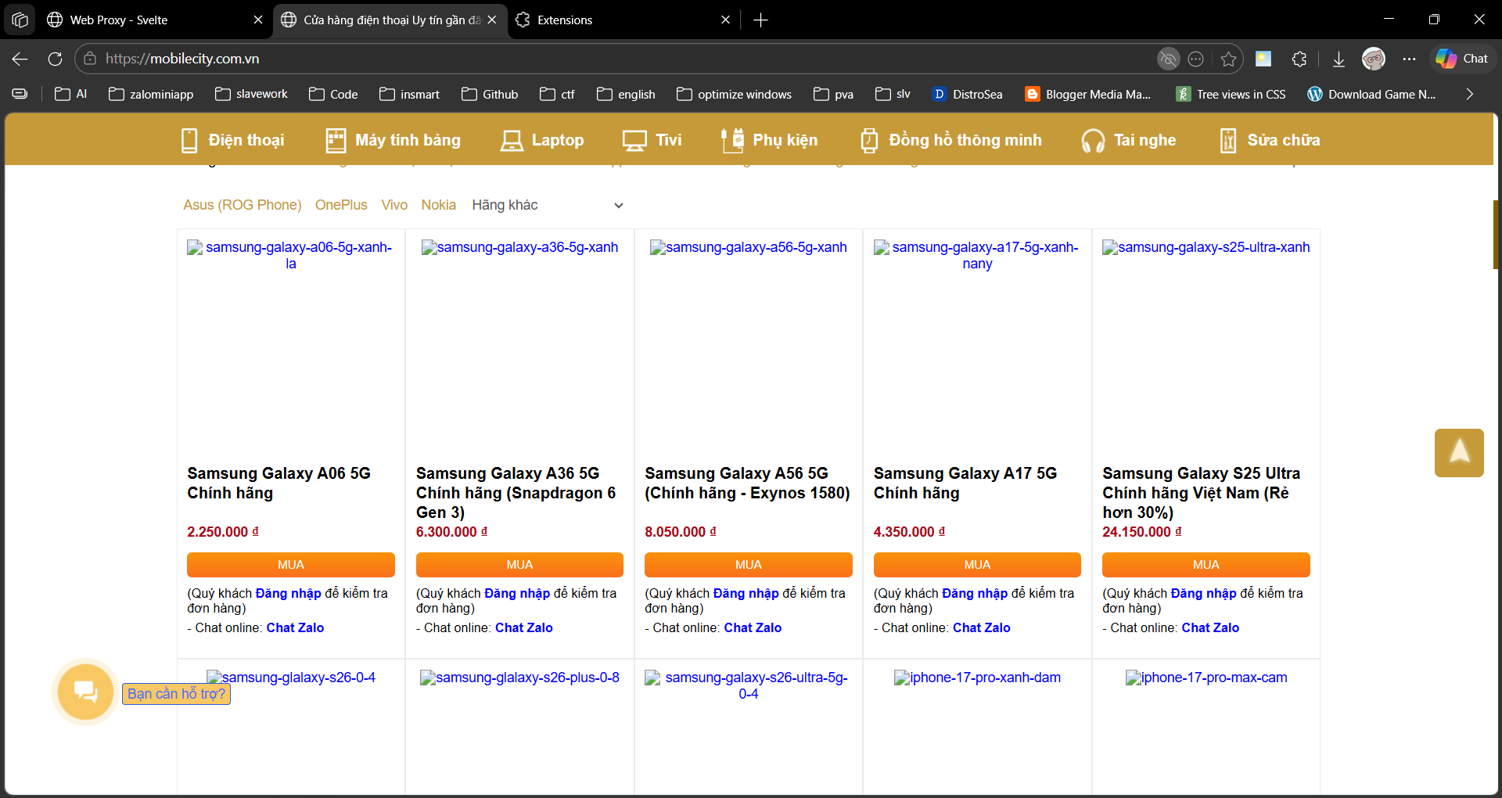Open the Phụ kiện accessories icon
Viewport: 1502px width, 798px height.
732,140
